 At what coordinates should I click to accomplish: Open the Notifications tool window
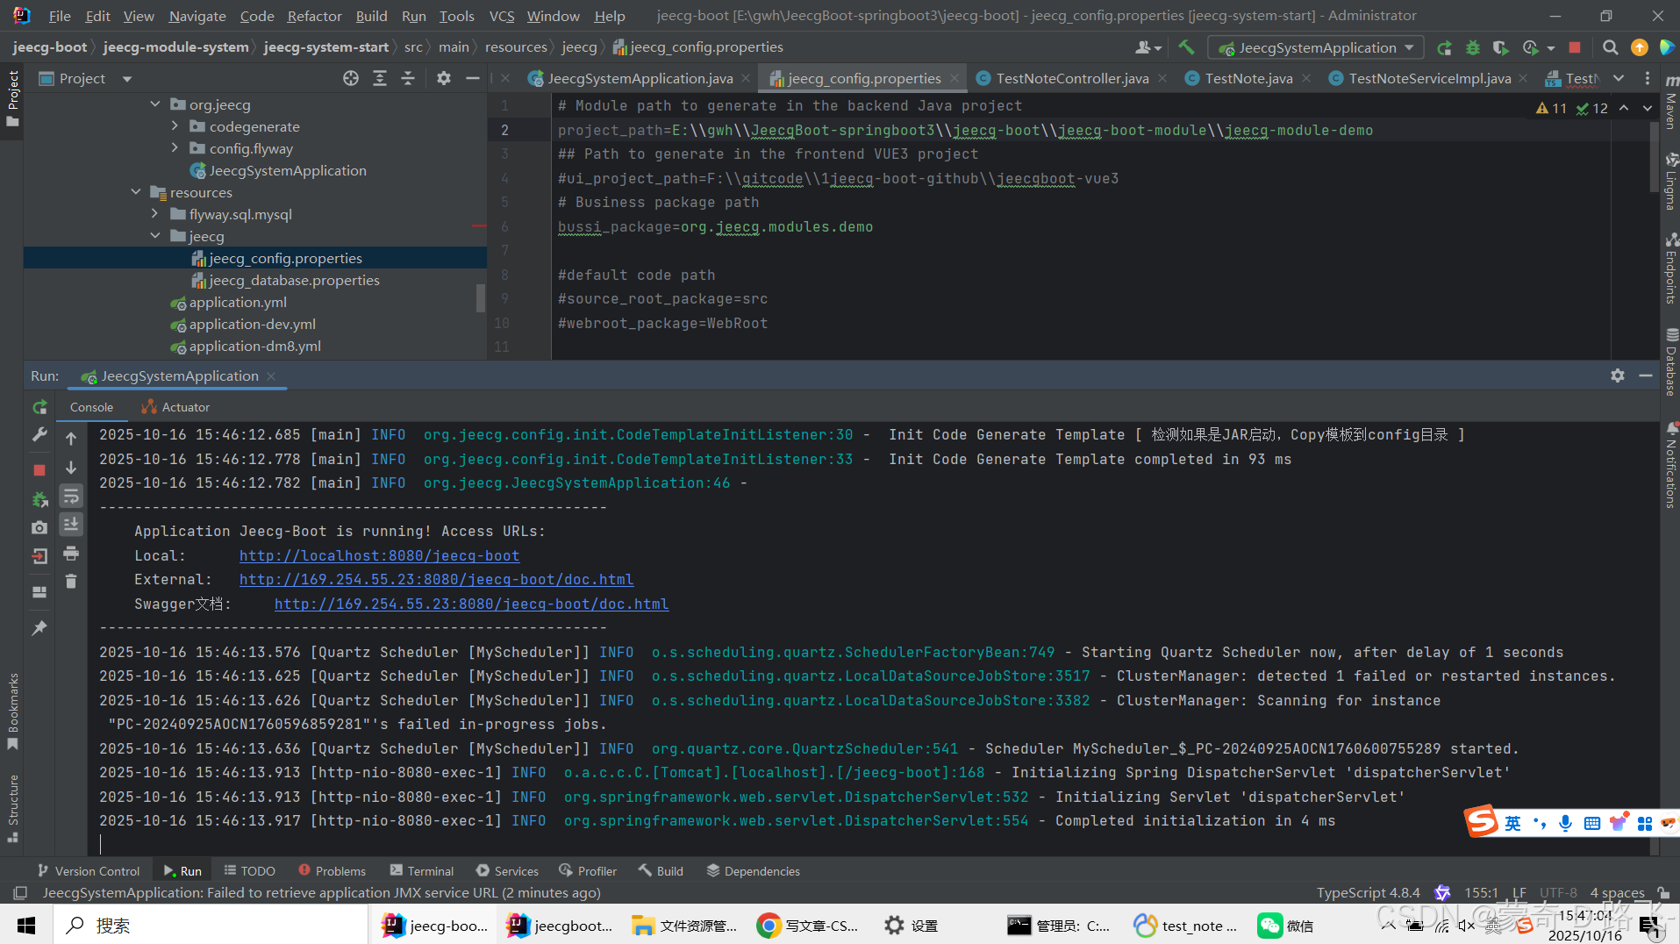[1671, 466]
